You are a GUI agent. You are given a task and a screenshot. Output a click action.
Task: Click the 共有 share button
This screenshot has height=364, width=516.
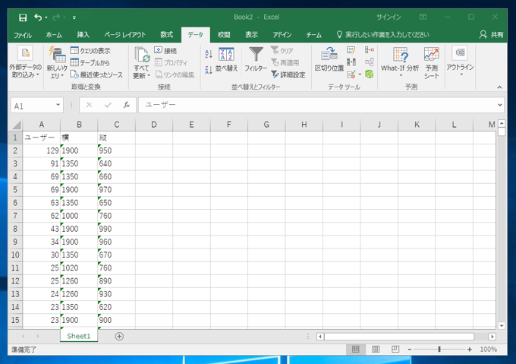[x=492, y=35]
